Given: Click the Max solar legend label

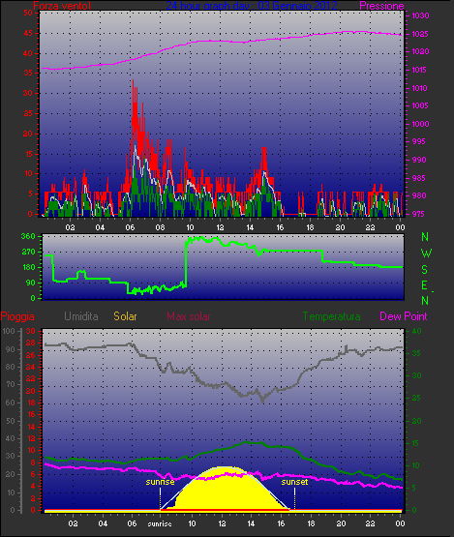Looking at the screenshot, I should pos(189,316).
